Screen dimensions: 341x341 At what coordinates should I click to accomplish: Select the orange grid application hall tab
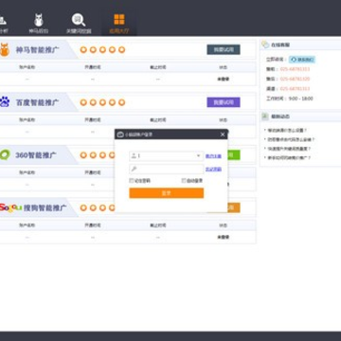click(119, 24)
